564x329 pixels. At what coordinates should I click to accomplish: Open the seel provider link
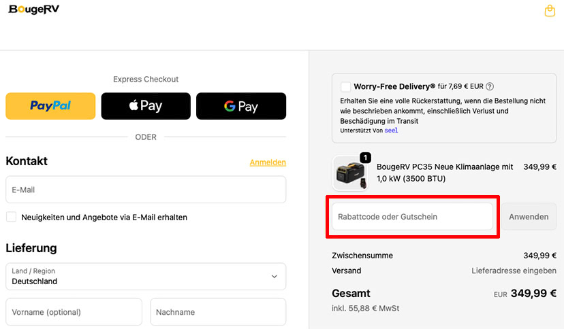pyautogui.click(x=391, y=131)
